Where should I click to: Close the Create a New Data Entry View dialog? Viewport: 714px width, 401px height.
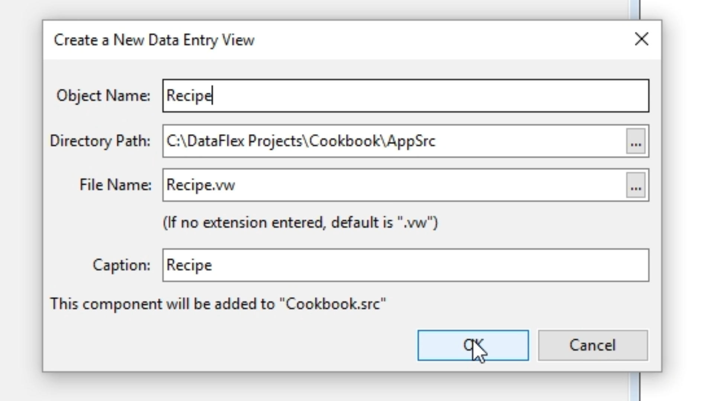[641, 39]
